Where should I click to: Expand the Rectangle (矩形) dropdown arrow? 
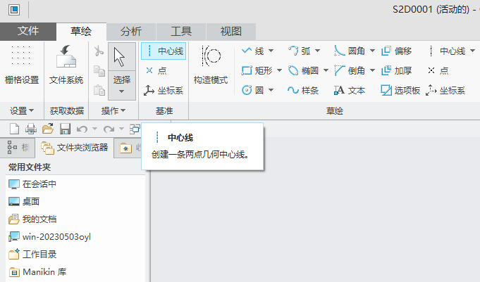280,70
